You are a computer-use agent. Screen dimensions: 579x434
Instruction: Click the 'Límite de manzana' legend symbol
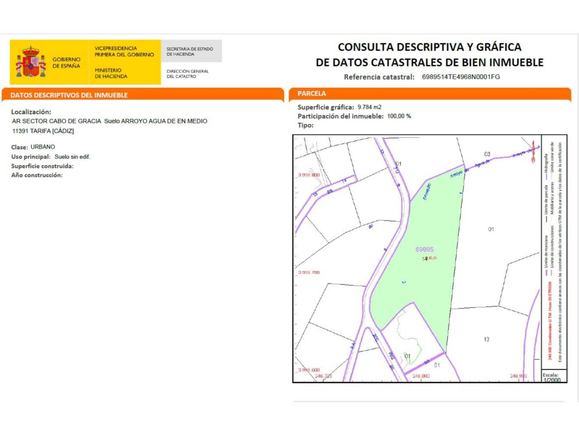[x=546, y=273]
